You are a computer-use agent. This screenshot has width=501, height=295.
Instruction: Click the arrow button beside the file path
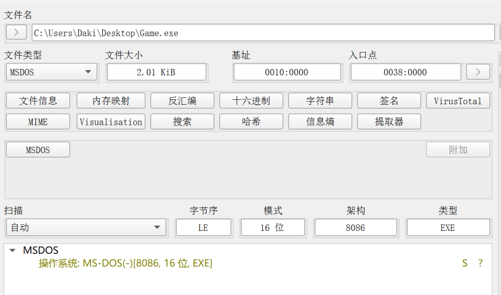pos(16,33)
